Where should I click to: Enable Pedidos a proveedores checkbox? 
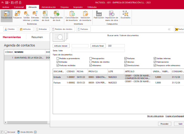(x=58, y=58)
